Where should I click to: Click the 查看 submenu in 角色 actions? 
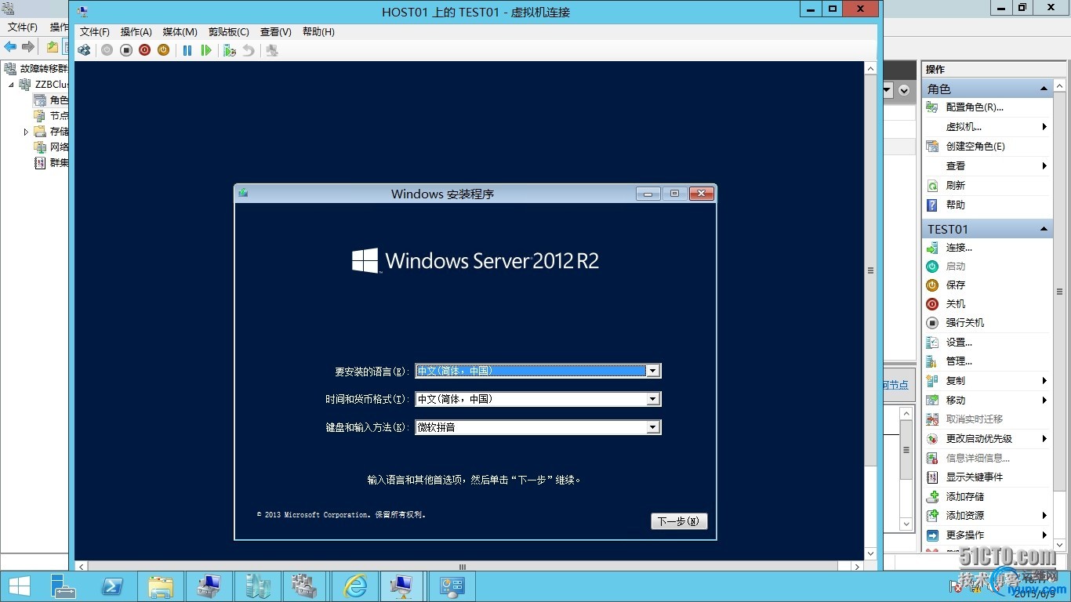point(988,166)
